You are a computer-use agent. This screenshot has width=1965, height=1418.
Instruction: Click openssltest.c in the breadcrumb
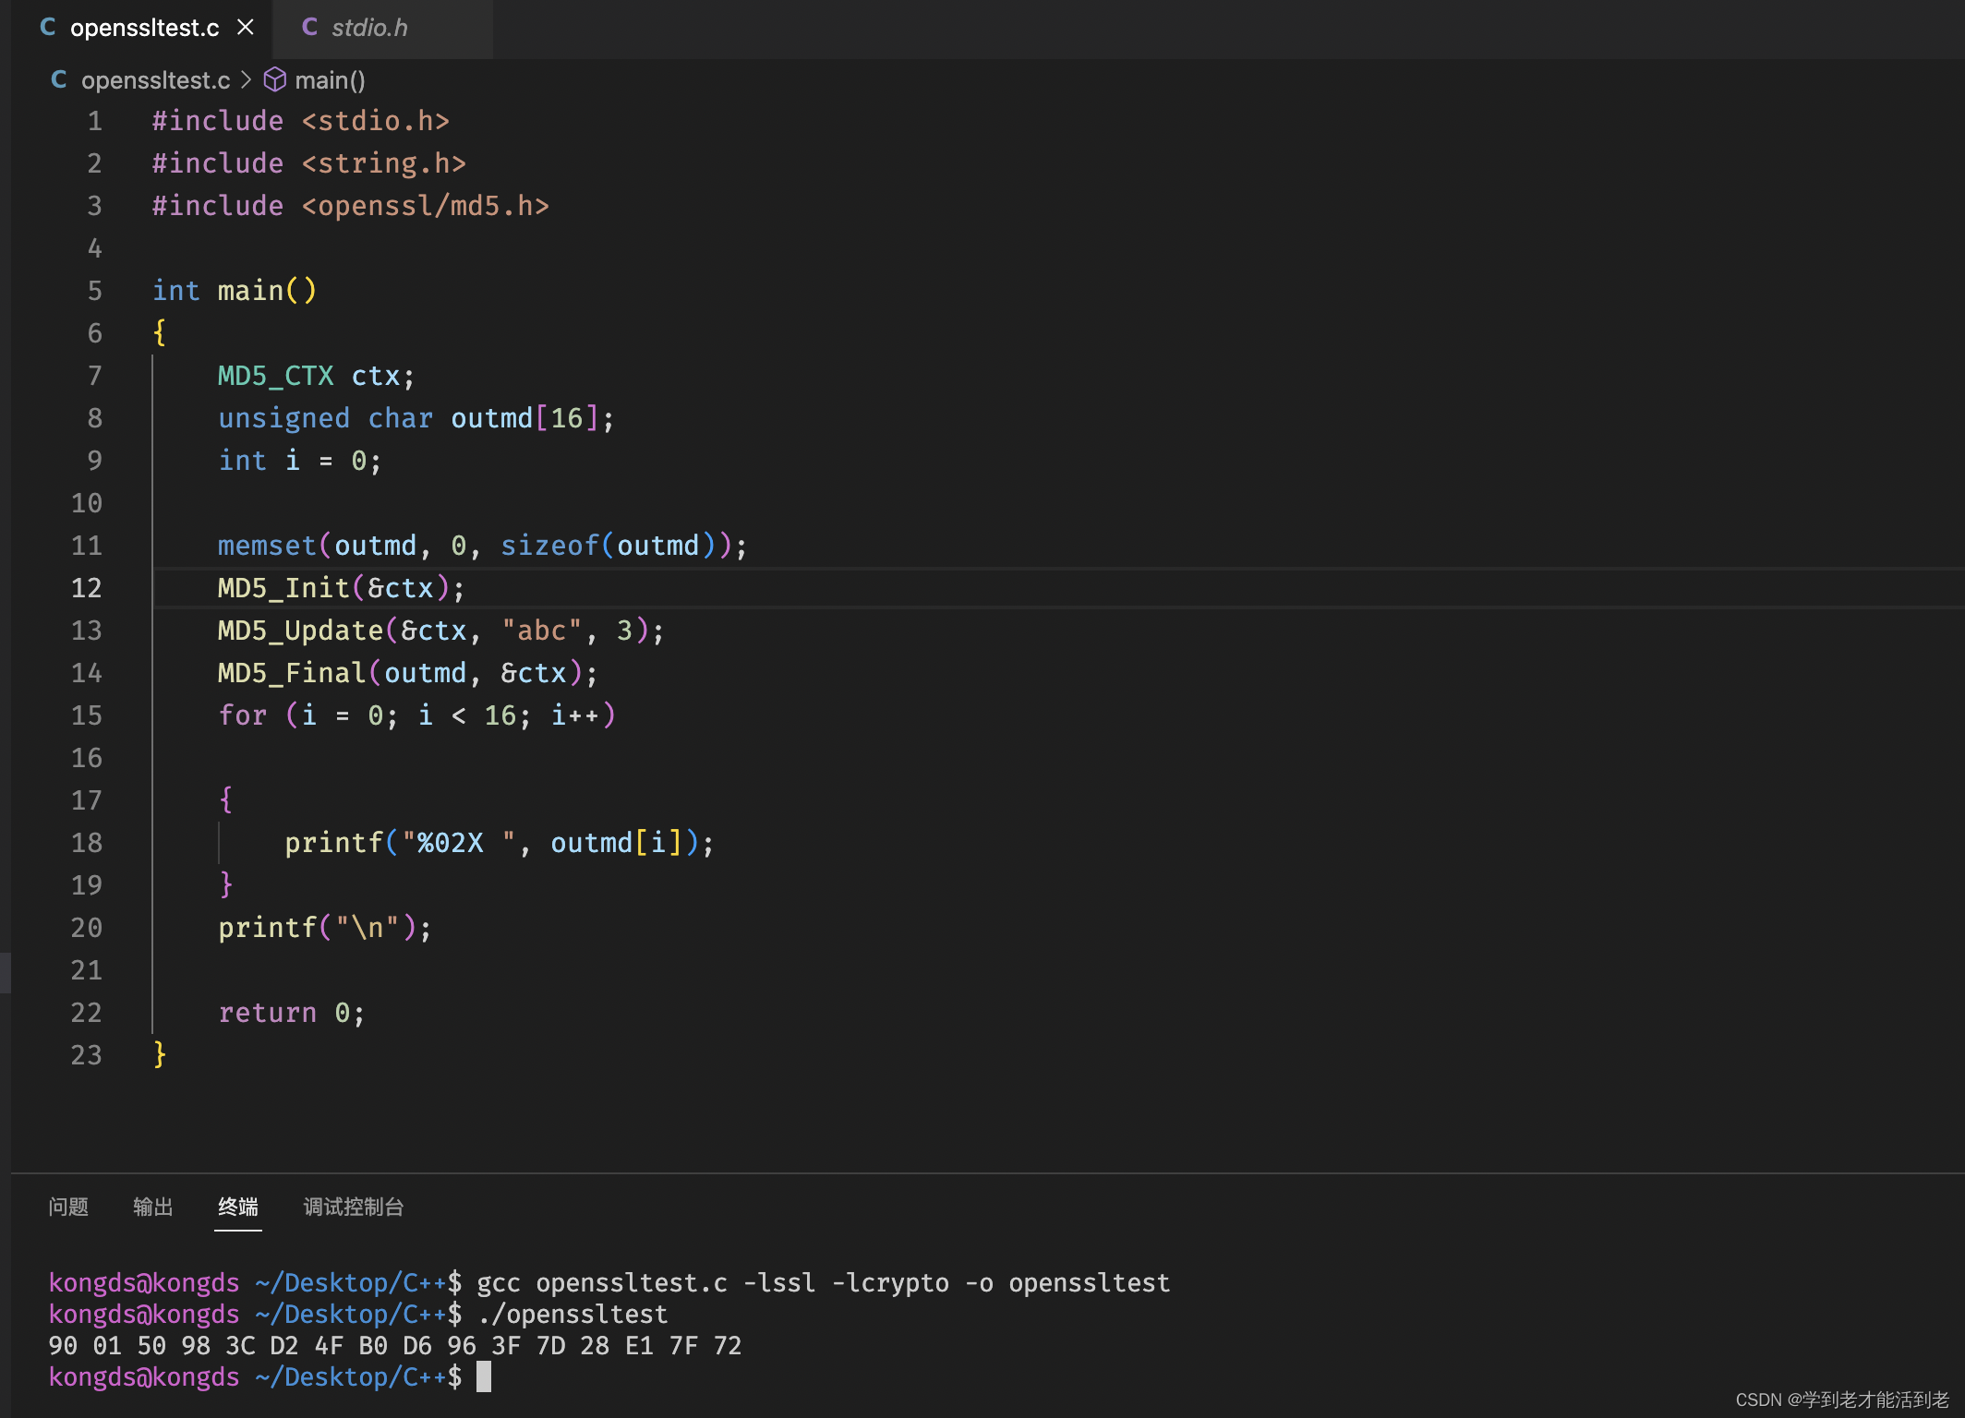(155, 80)
